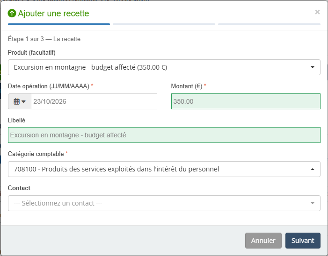
Task: Open the Contact selection dropdown
Action: pos(164,203)
